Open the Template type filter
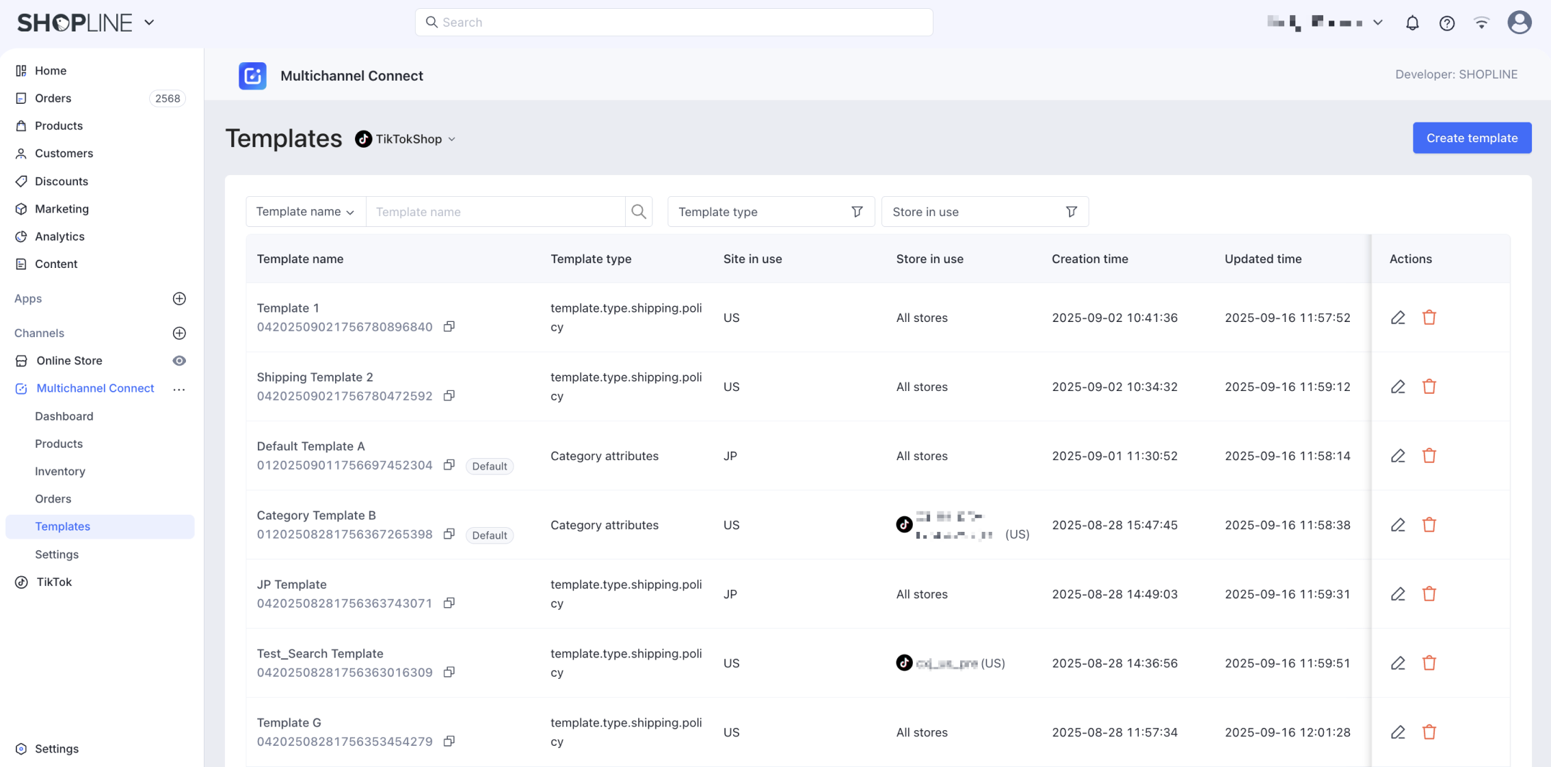Screen dimensions: 1551x767 [x=770, y=212]
